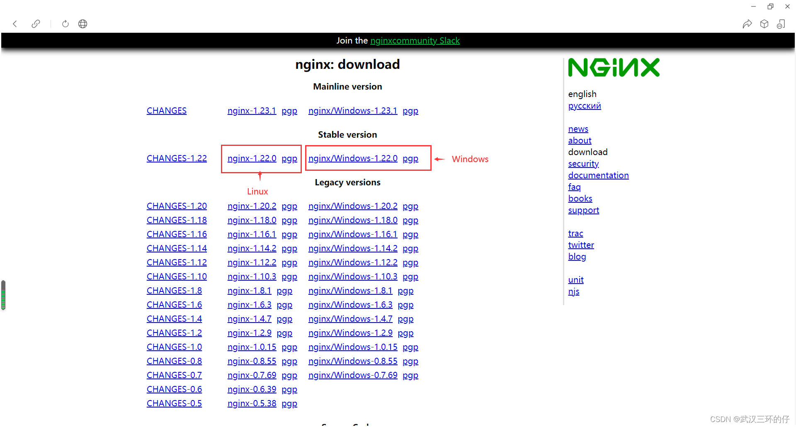This screenshot has width=796, height=427.
Task: Download nginx-0.6.39
Action: [x=252, y=389]
